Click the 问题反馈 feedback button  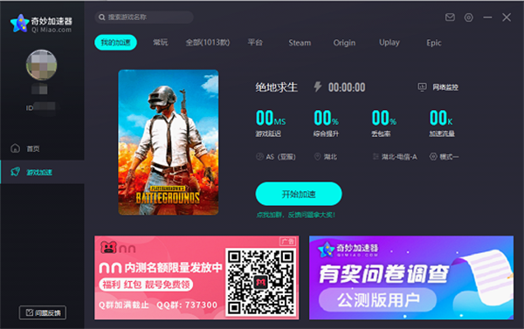(x=43, y=312)
